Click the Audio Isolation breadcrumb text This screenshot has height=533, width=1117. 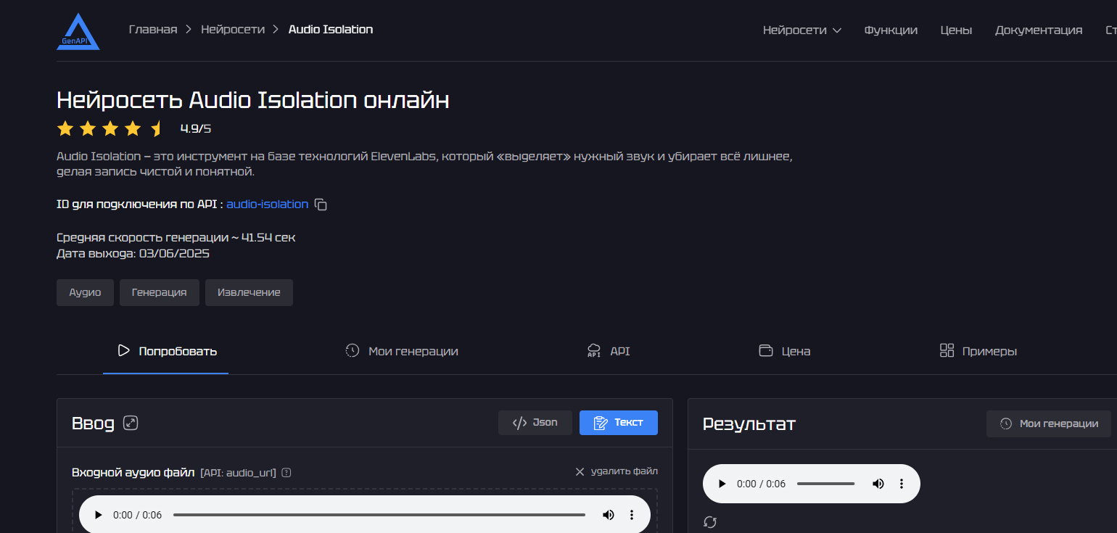[331, 30]
